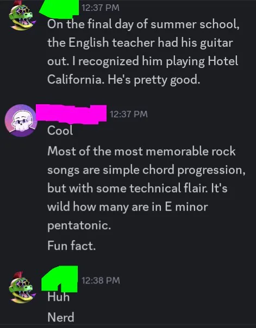This screenshot has height=328, width=256.
Task: Select the "Huh" message
Action: point(58,297)
